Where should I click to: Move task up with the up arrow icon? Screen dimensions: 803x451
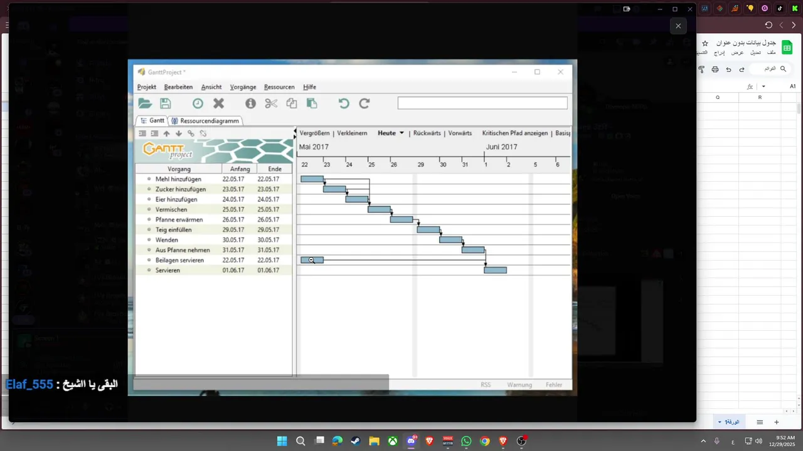click(x=166, y=133)
